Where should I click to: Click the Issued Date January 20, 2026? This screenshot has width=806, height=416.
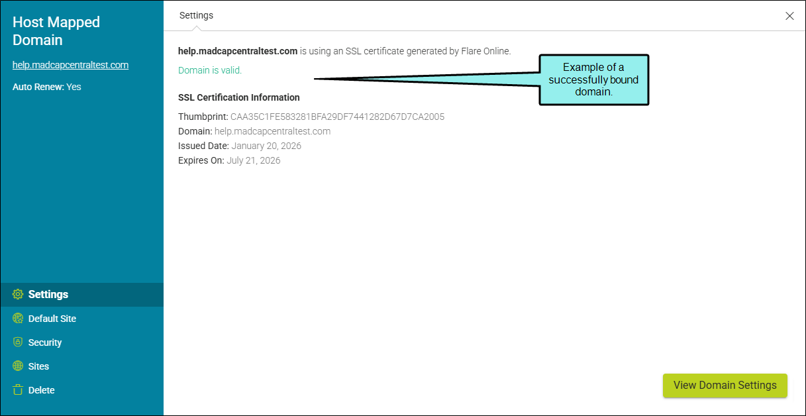(x=266, y=146)
